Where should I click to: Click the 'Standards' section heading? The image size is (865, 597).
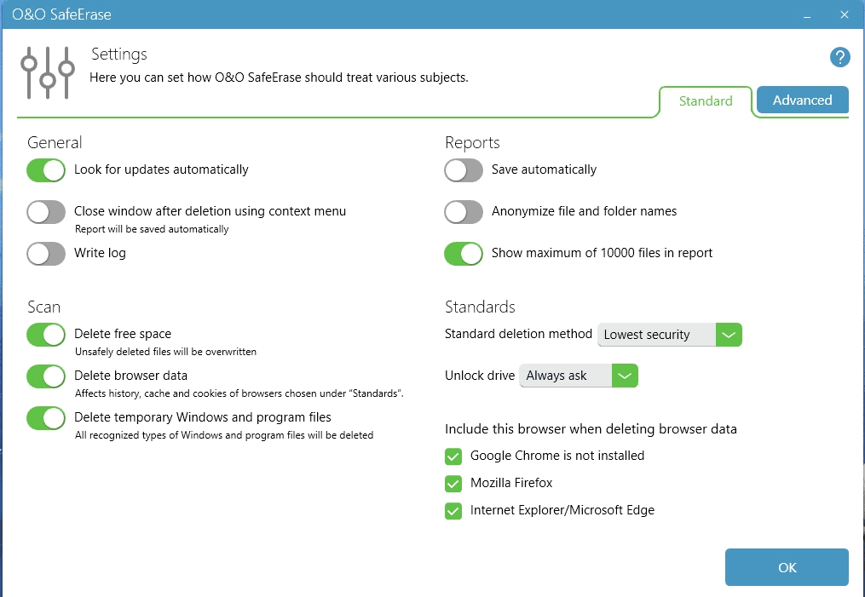(480, 307)
